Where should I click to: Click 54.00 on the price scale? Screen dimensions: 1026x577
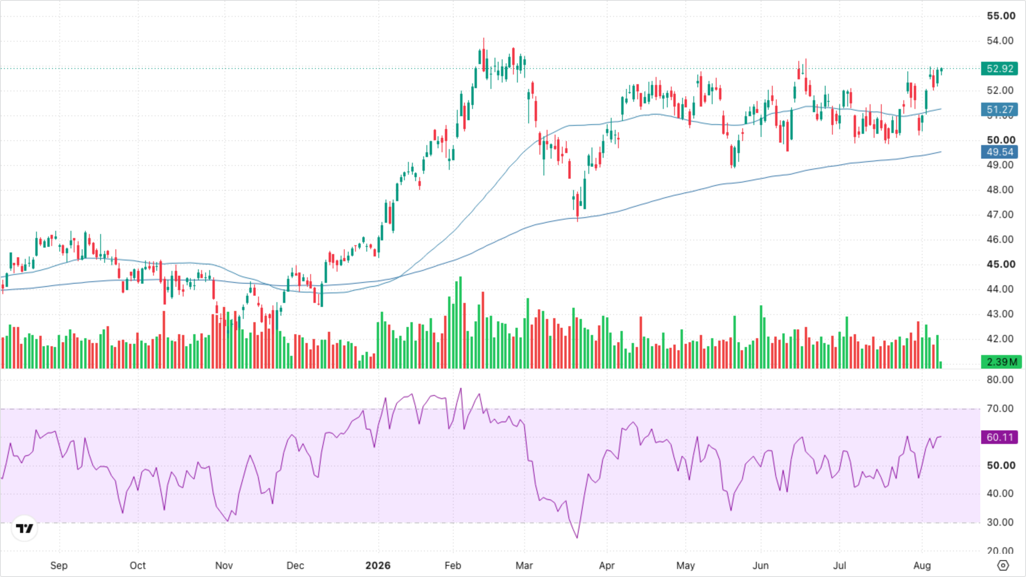point(1000,40)
